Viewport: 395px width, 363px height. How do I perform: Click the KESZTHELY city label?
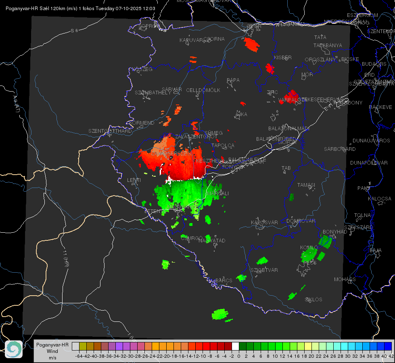coord(209,161)
